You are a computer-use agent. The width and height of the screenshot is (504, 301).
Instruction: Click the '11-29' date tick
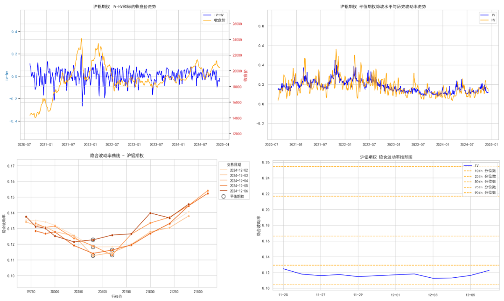point(358,294)
